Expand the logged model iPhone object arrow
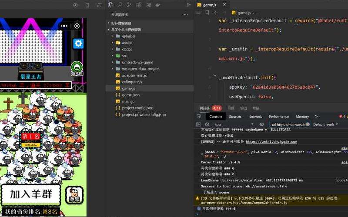 (202, 154)
